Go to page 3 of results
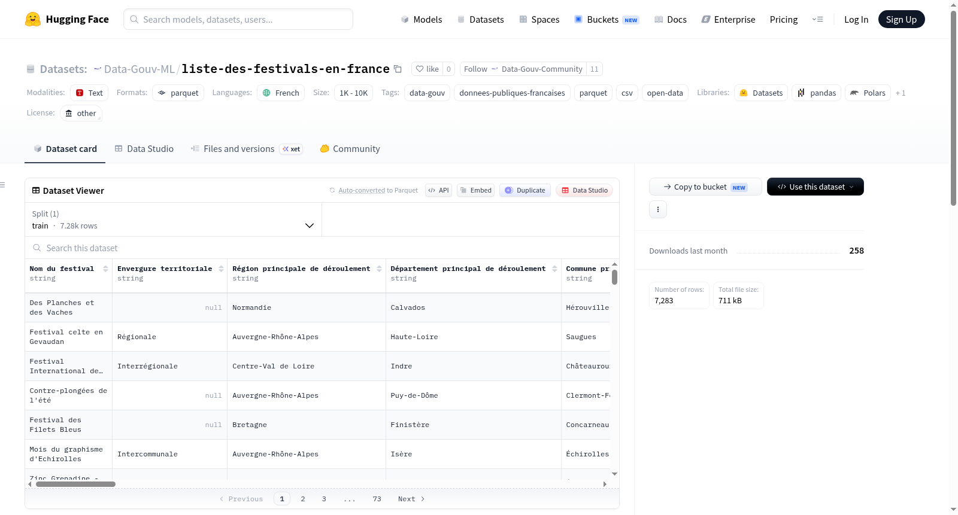Image resolution: width=958 pixels, height=515 pixels. pos(324,499)
